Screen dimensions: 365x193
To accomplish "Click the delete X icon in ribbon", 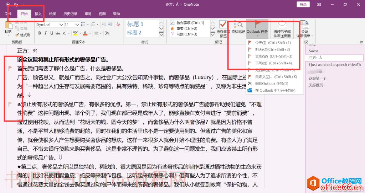I will 107,33.
